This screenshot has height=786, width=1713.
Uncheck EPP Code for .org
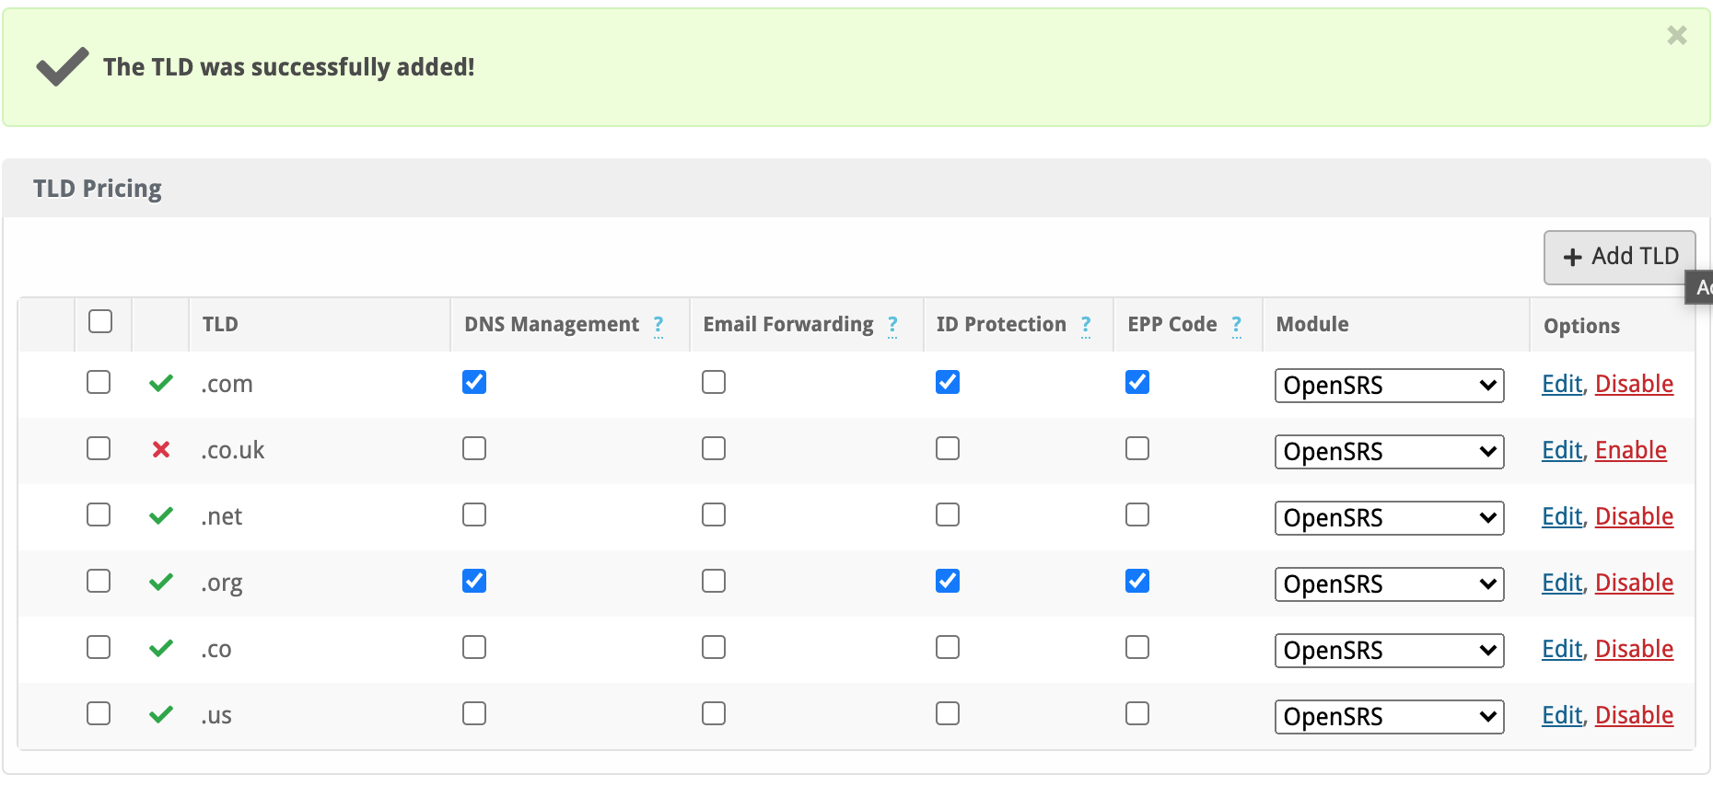tap(1137, 581)
